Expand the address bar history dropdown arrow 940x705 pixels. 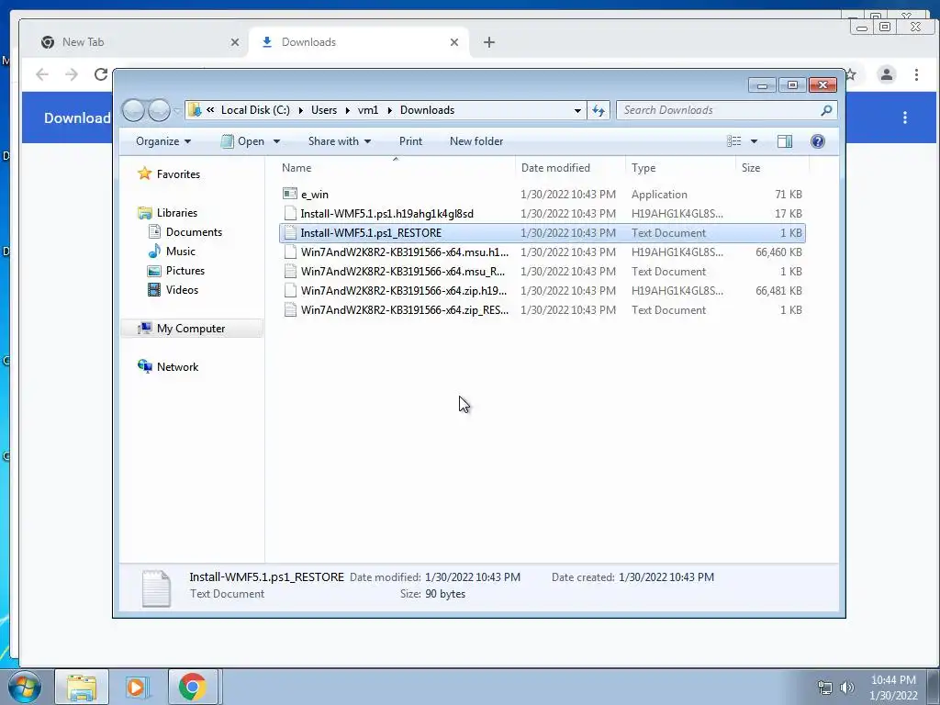577,110
